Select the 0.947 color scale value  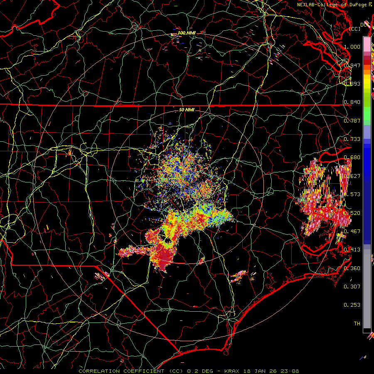(352, 65)
